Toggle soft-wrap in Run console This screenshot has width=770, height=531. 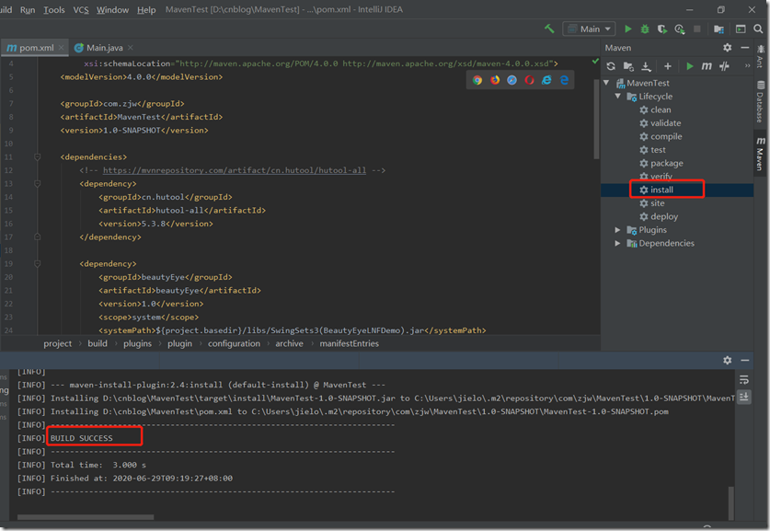click(744, 380)
